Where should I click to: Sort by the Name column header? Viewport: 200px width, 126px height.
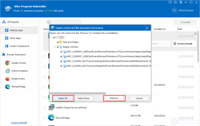[x=46, y=29]
